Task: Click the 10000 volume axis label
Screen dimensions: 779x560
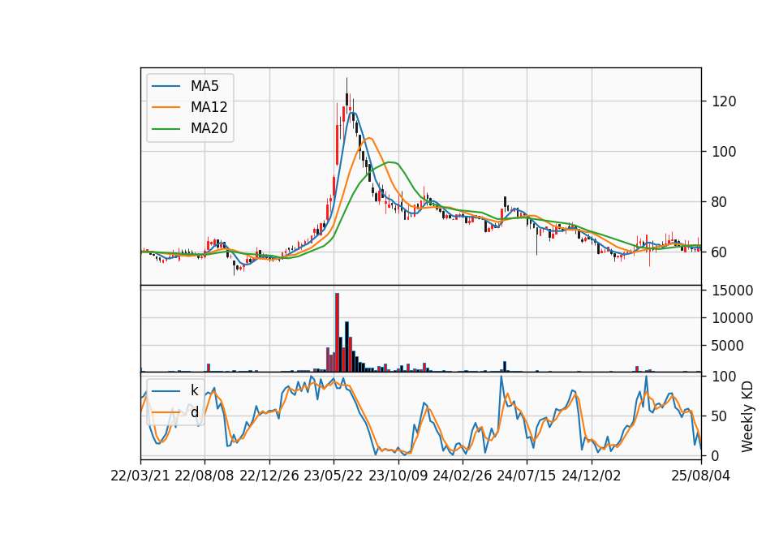Action: click(x=732, y=318)
